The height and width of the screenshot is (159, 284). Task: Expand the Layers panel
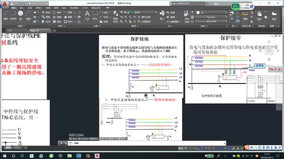135,26
